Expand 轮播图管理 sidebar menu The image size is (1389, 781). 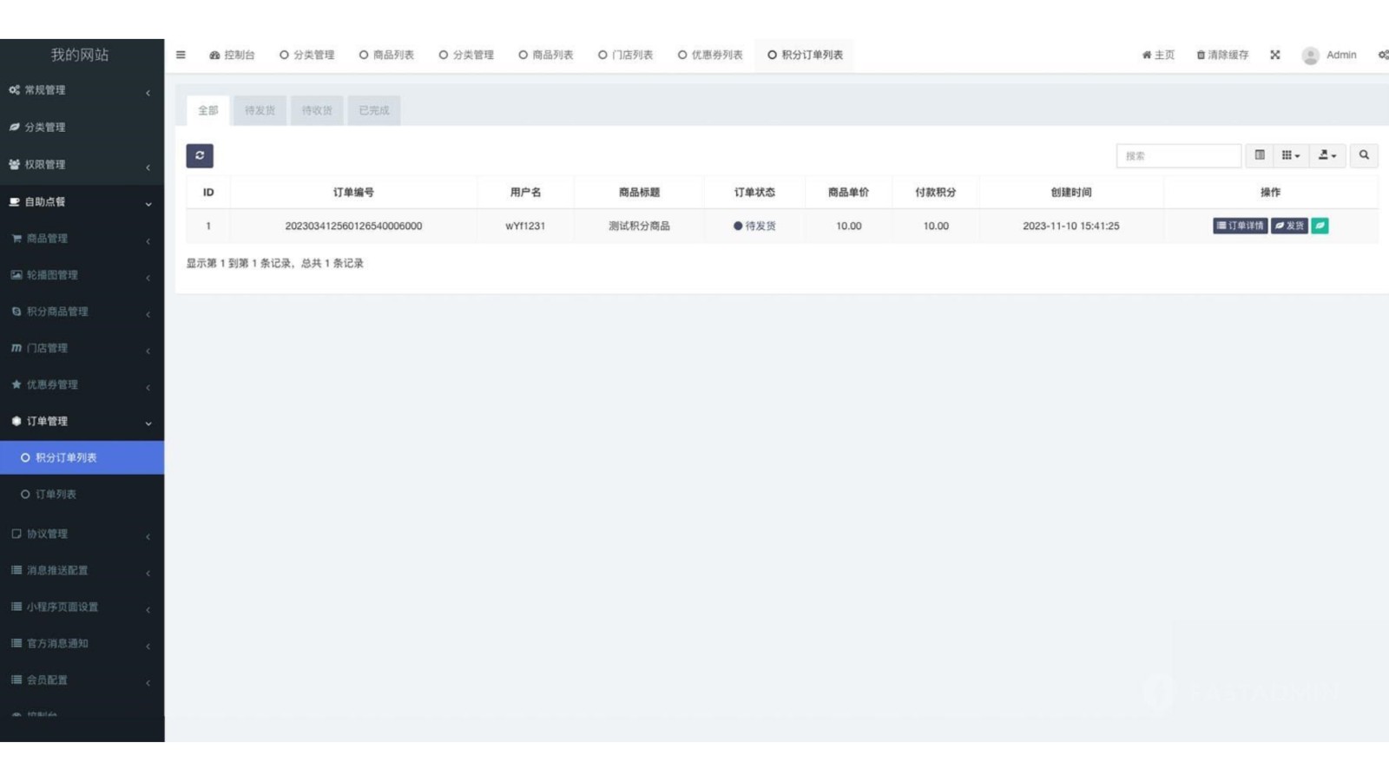[x=82, y=274]
